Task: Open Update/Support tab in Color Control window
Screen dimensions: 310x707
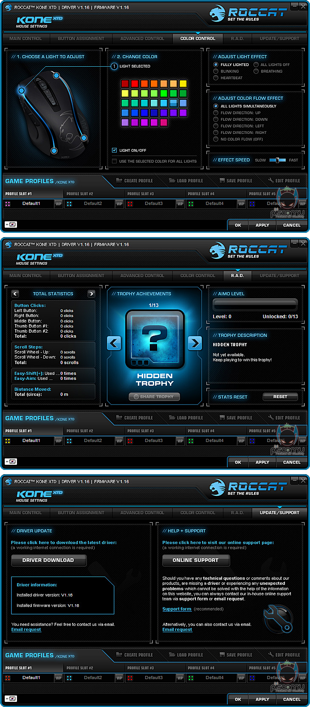Action: click(279, 39)
